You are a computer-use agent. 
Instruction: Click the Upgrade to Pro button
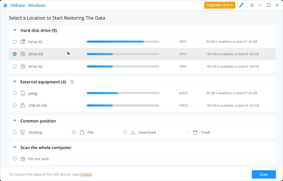pyautogui.click(x=220, y=5)
